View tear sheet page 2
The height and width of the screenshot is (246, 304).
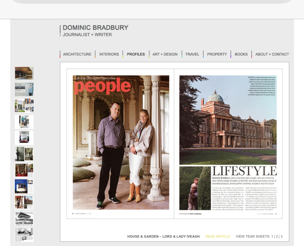pos(277,237)
